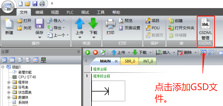Click the red STOP button in editor toolbar

95,53
